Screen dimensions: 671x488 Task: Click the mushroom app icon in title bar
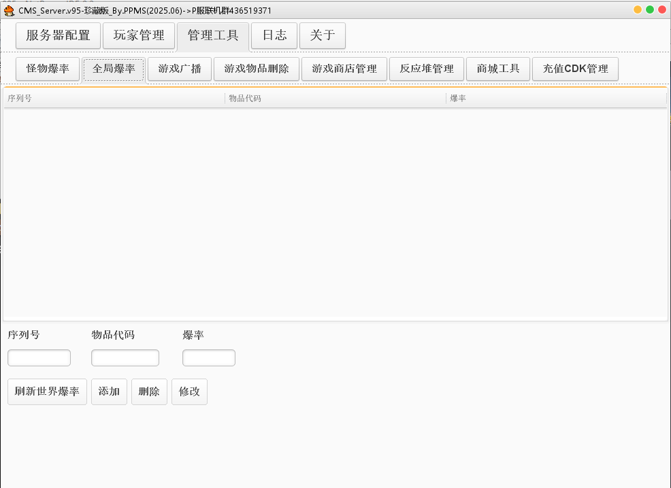click(x=9, y=10)
